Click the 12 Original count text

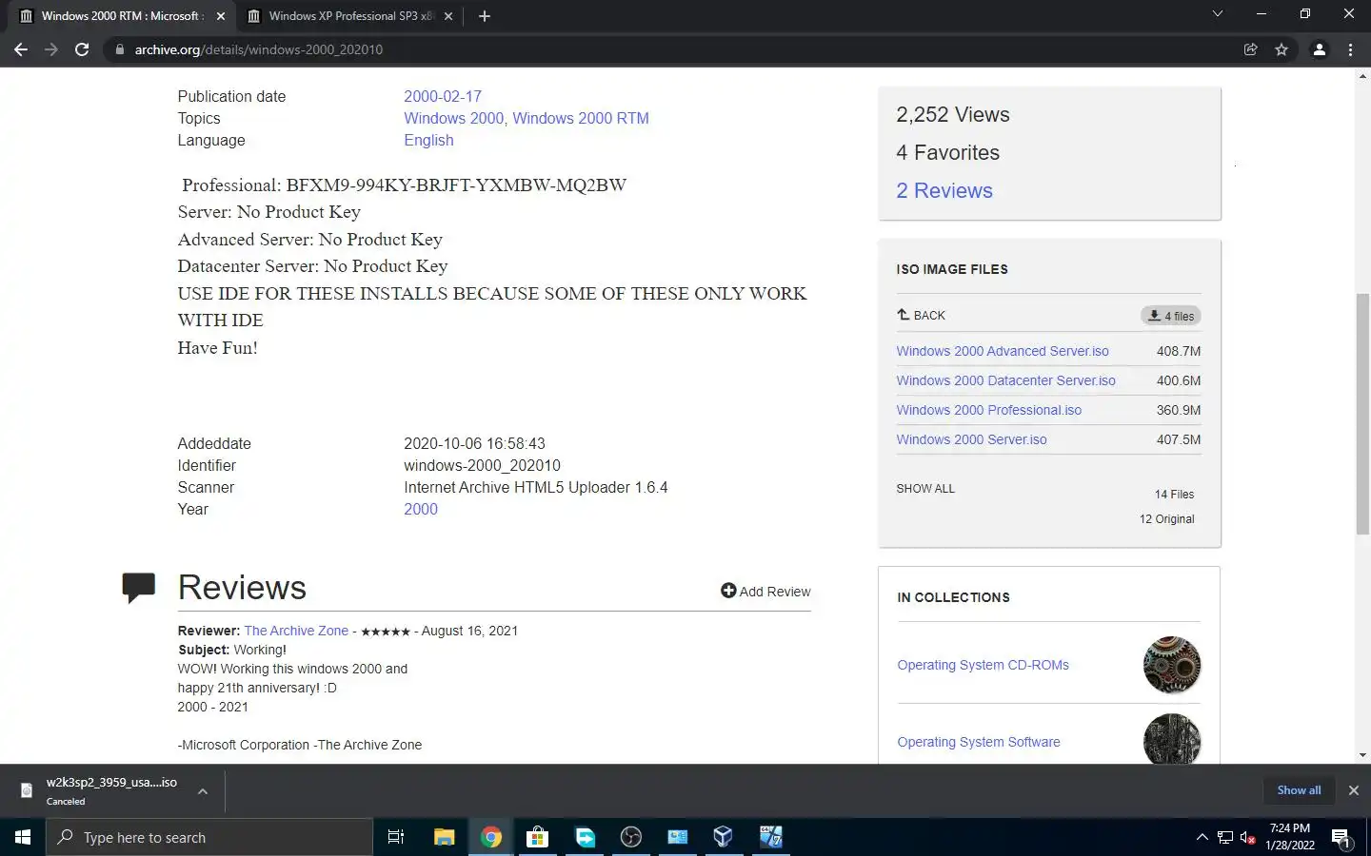click(x=1166, y=519)
